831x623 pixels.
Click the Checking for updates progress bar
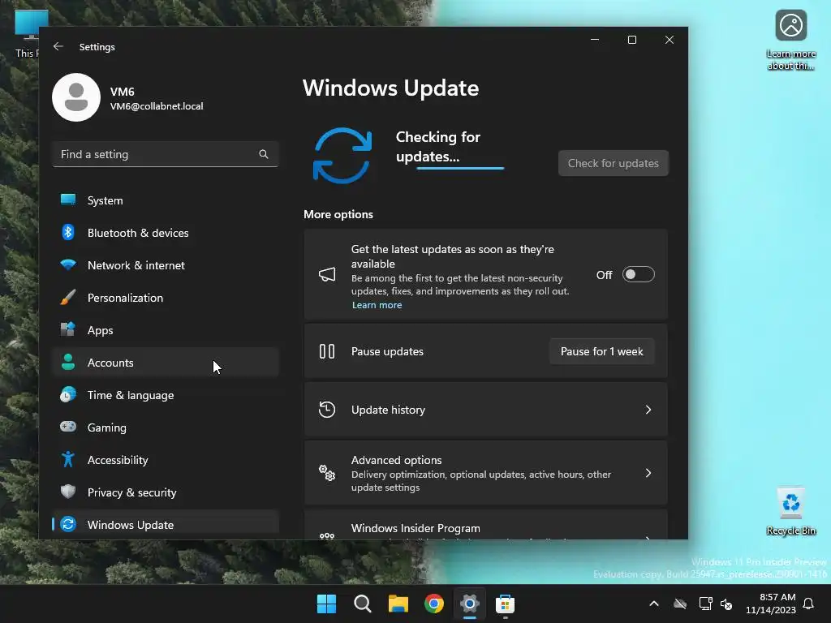pyautogui.click(x=460, y=168)
